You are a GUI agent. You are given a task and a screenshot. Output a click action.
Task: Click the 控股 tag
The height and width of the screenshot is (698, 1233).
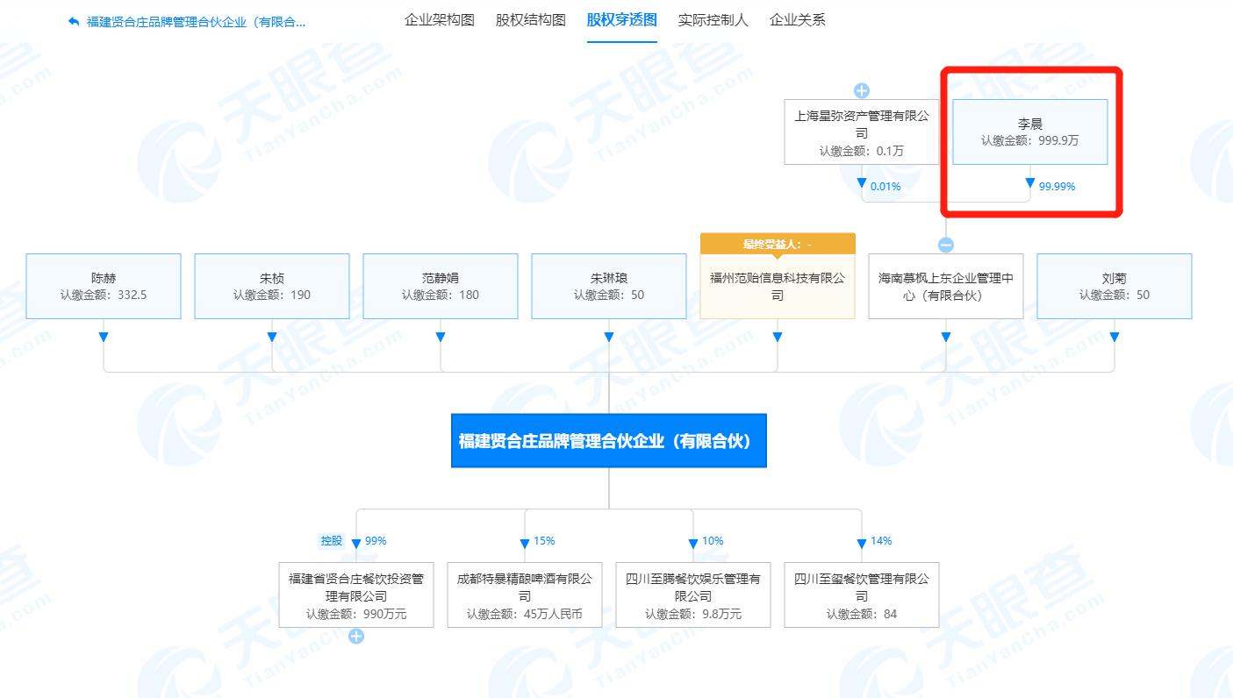(x=332, y=541)
